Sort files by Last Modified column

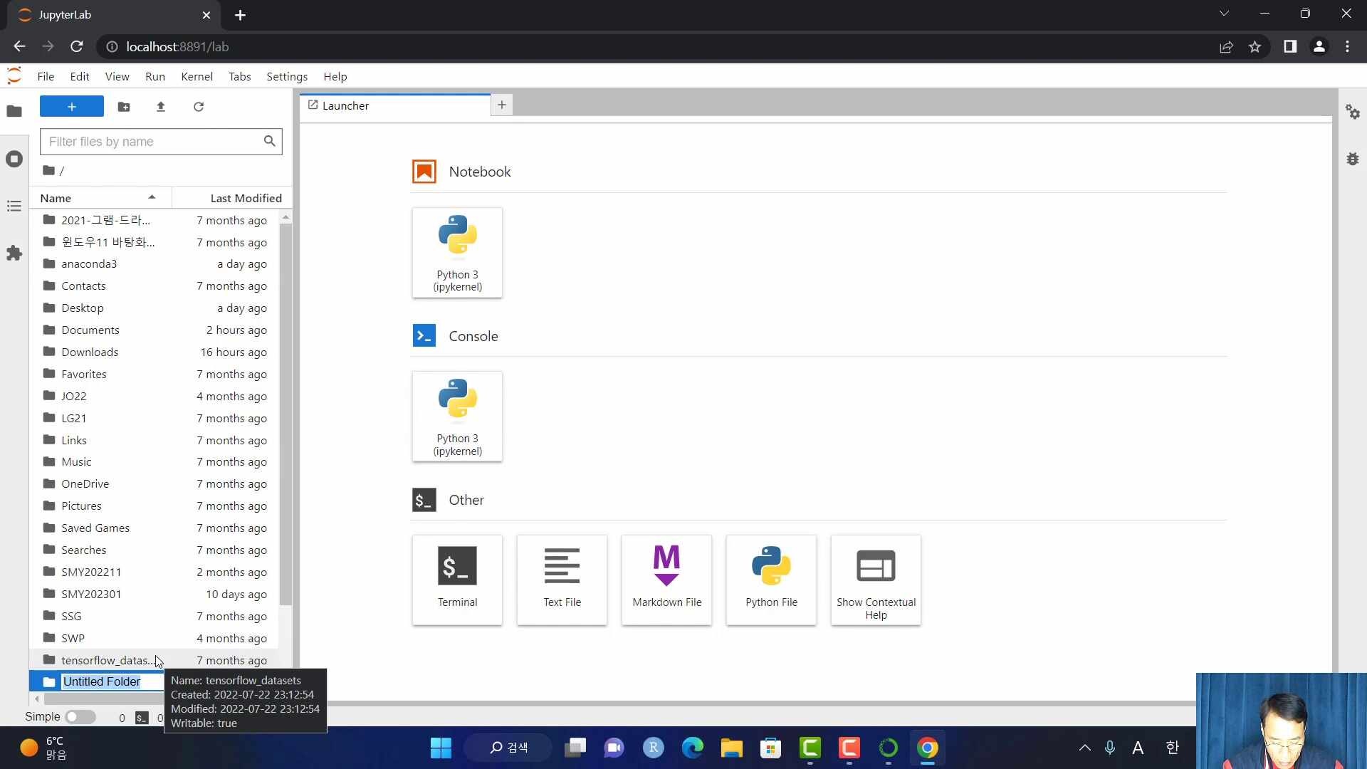pyautogui.click(x=232, y=198)
